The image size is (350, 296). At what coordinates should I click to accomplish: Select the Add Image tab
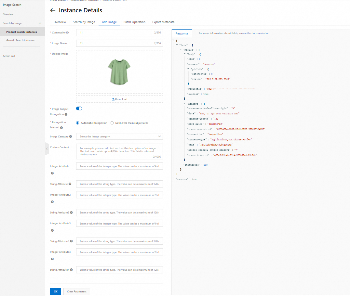click(x=109, y=22)
